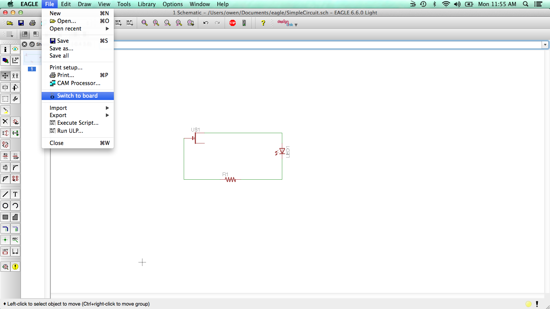Run the ERC check tool

[x=5, y=267]
